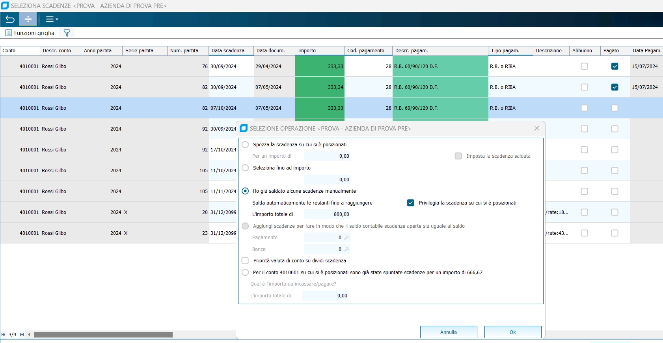The width and height of the screenshot is (663, 343).
Task: Click scrollbar left arrow at grid bottom
Action: tap(29, 335)
